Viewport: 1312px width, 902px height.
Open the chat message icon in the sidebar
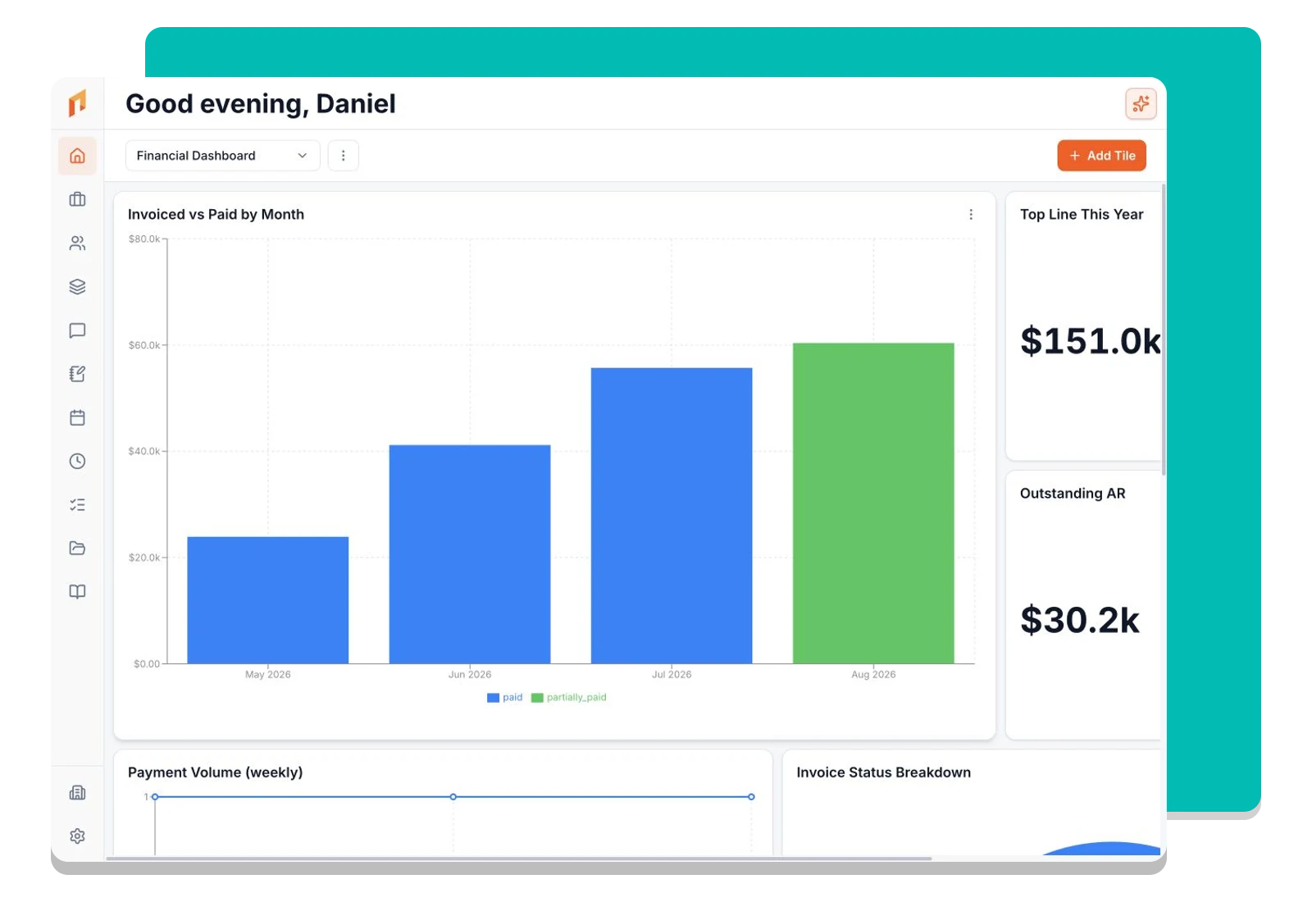point(77,330)
